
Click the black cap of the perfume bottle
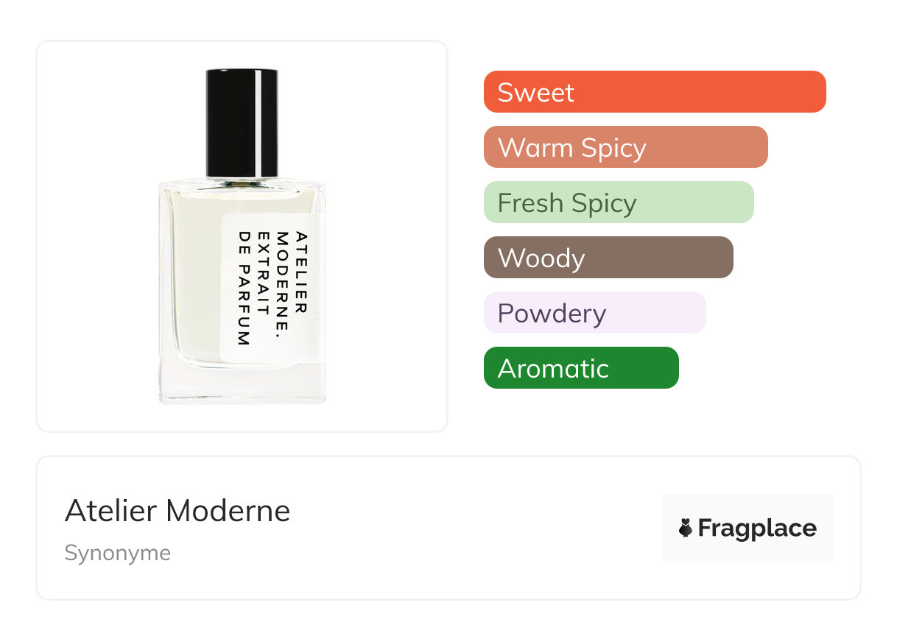(x=242, y=123)
